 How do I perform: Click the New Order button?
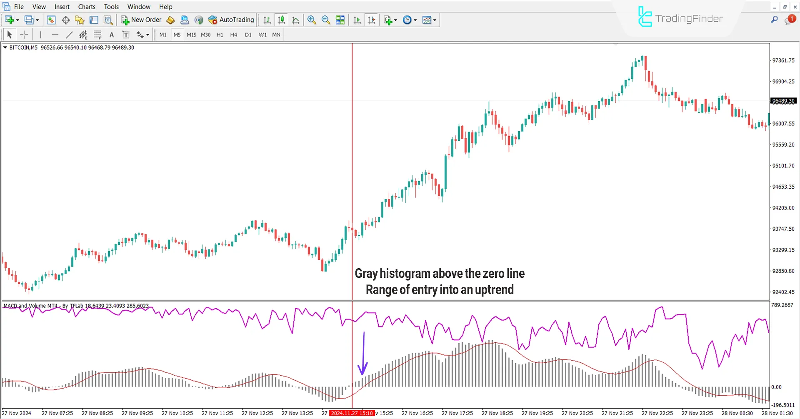[141, 20]
